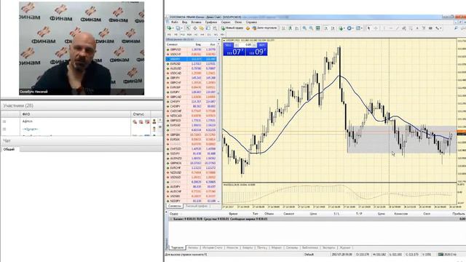Select the GBPUSD row in Market Watch

pos(191,49)
